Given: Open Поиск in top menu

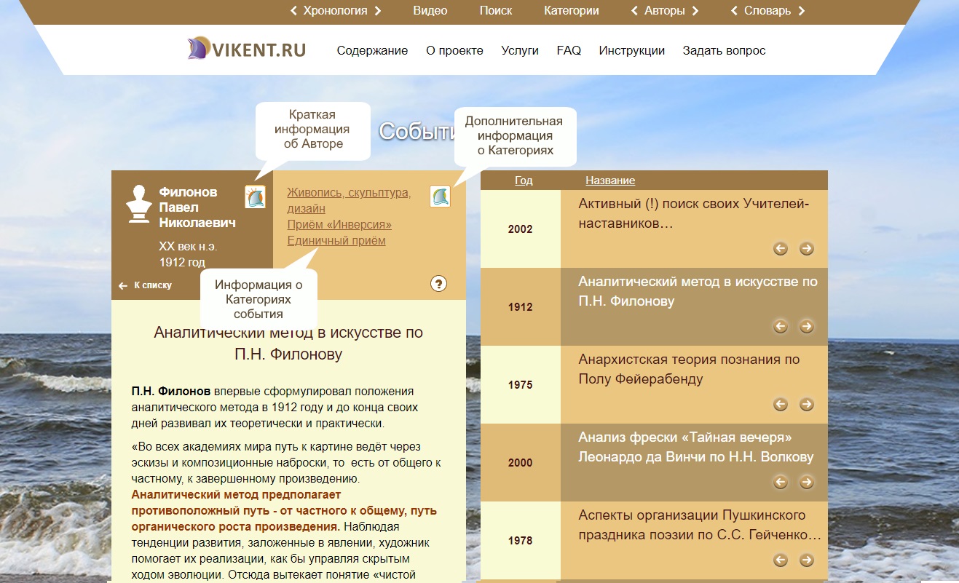Looking at the screenshot, I should click(x=496, y=11).
